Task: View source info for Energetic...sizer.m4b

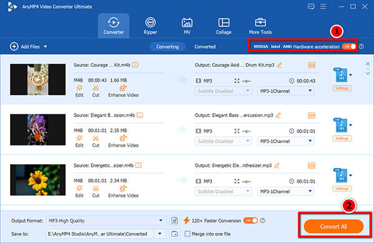Action: pyautogui.click(x=138, y=166)
